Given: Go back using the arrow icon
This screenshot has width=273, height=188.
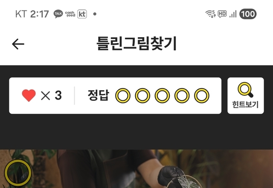Looking at the screenshot, I should 18,44.
